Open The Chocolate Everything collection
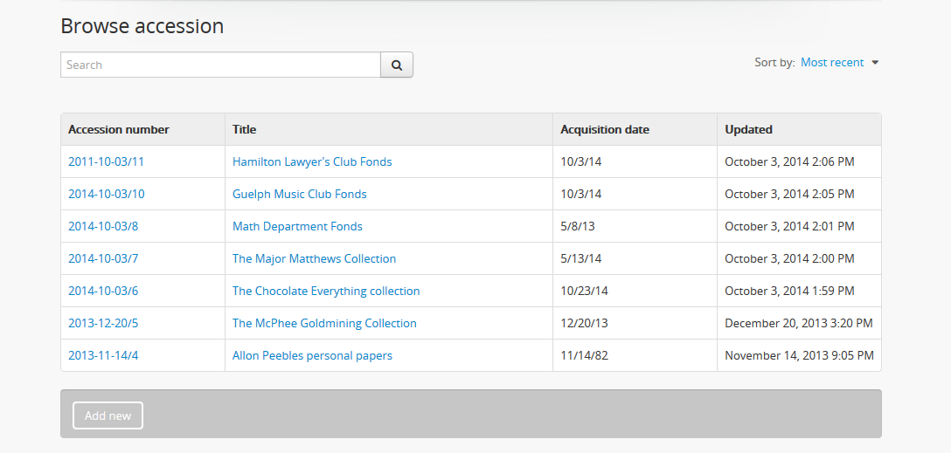951x453 pixels. click(326, 291)
